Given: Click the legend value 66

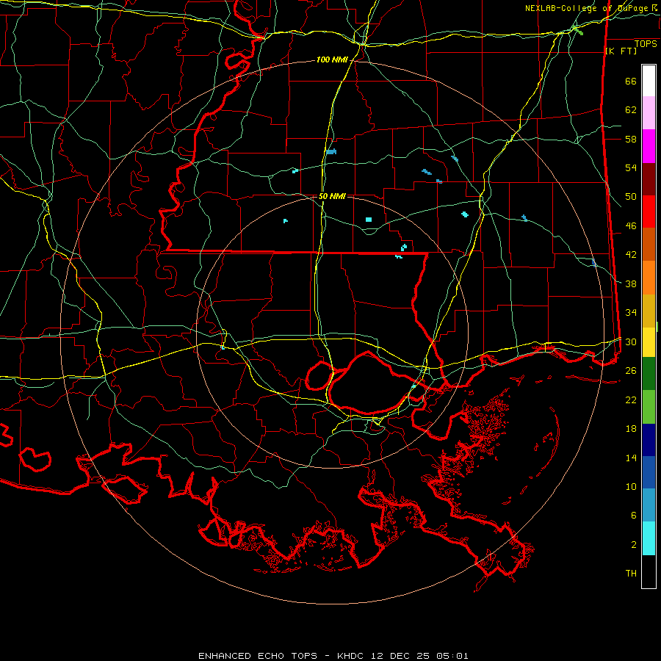Looking at the screenshot, I should [x=631, y=82].
